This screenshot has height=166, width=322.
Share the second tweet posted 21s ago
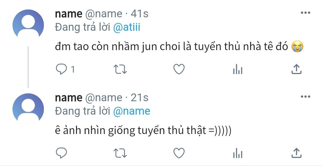(296, 153)
